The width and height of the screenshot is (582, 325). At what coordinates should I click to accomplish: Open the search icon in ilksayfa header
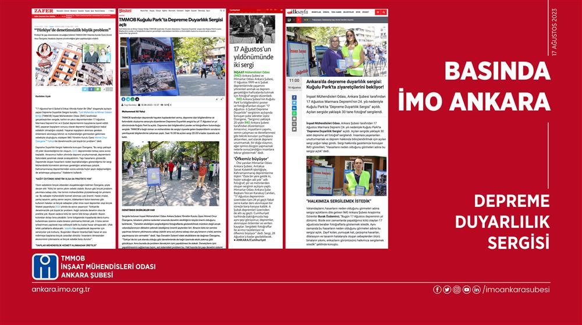[384, 12]
